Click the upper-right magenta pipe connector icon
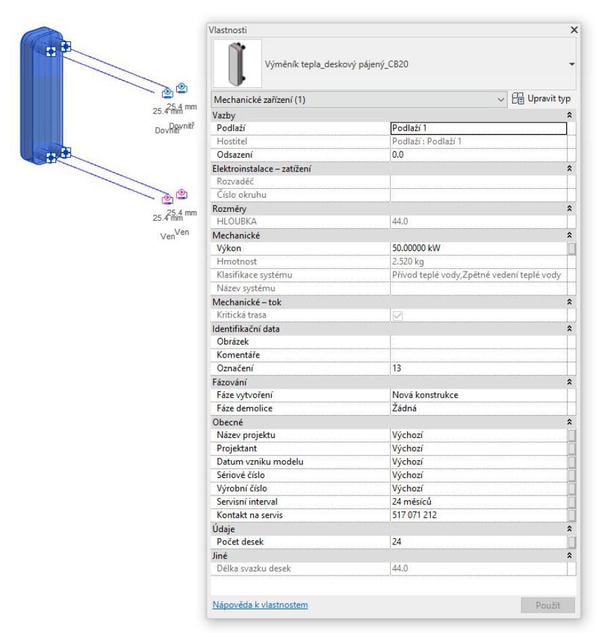Screen dimensions: 598x633 pos(181,194)
